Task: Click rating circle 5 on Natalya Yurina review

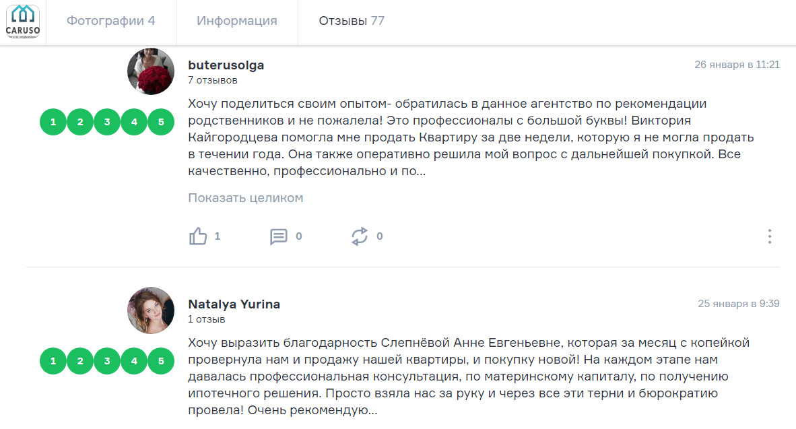Action: [161, 361]
